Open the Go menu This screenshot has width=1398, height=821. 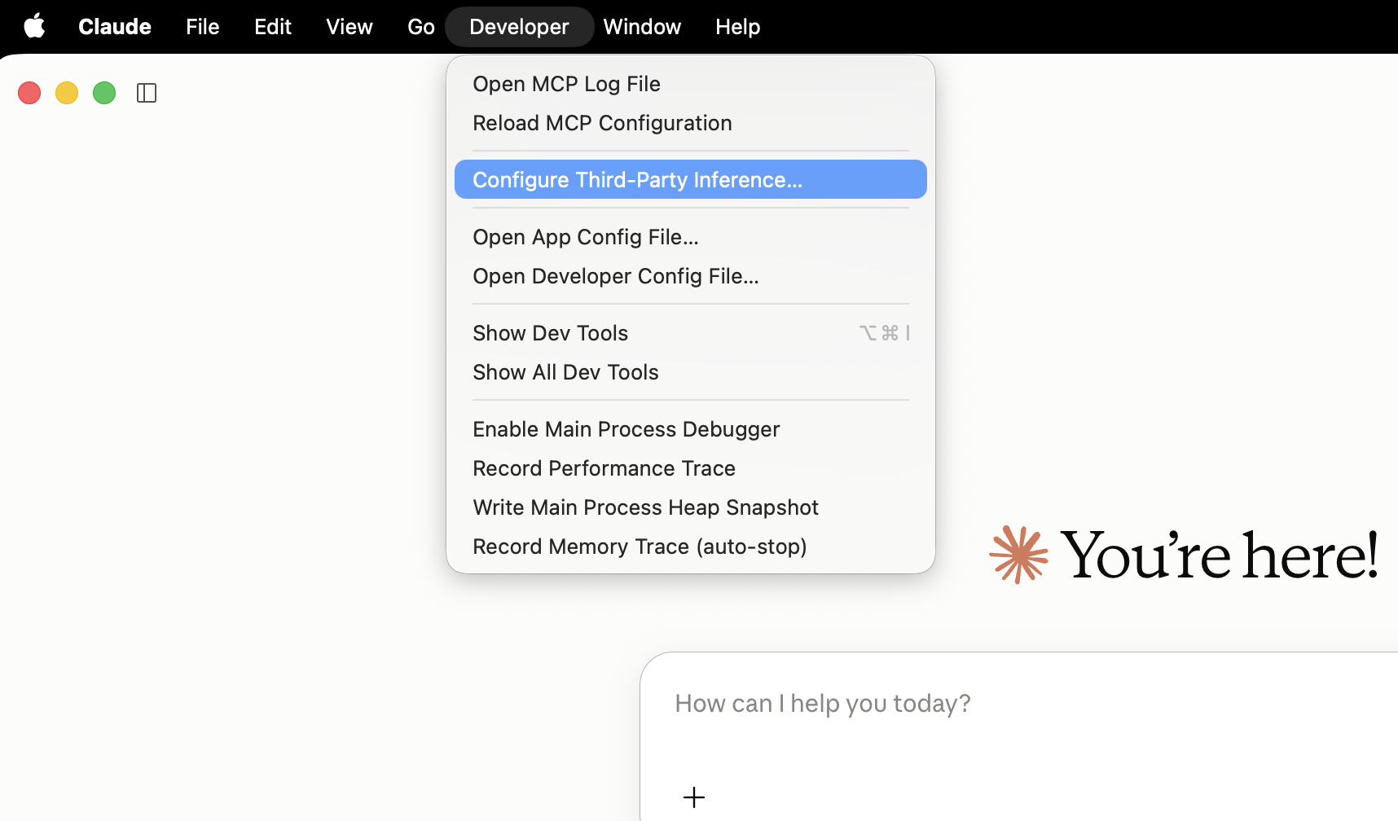click(x=421, y=27)
